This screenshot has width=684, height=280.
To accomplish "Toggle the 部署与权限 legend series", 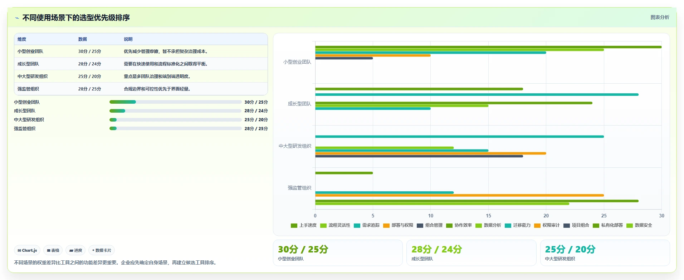I will click(x=398, y=225).
